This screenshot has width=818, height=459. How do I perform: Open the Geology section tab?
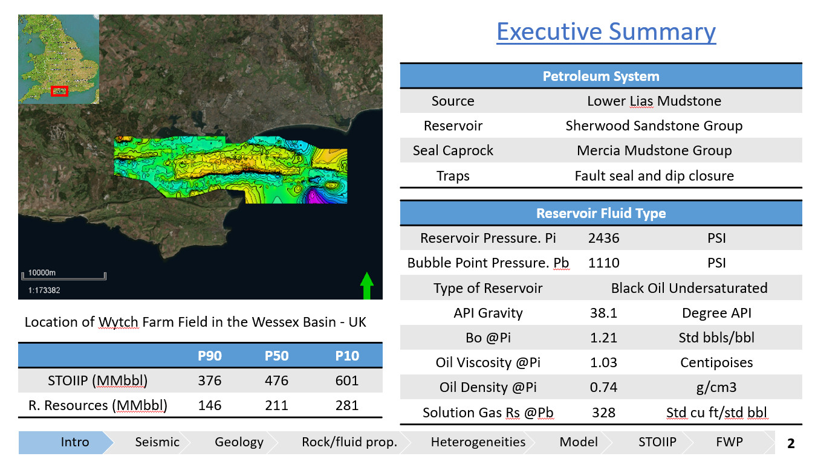pyautogui.click(x=239, y=442)
